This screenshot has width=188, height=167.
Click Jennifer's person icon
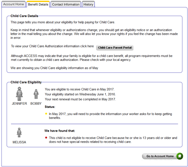(x=19, y=94)
